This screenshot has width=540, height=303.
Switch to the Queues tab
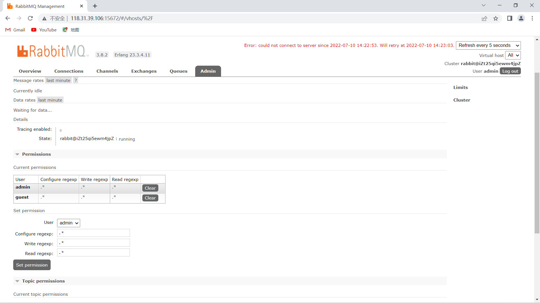click(x=178, y=71)
